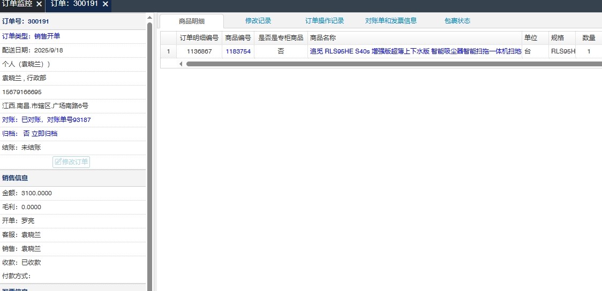Open the 对账单和发票信息 tab

[390, 21]
